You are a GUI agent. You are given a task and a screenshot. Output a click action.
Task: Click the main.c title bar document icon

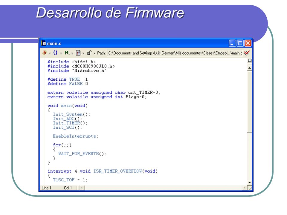[x=43, y=43]
